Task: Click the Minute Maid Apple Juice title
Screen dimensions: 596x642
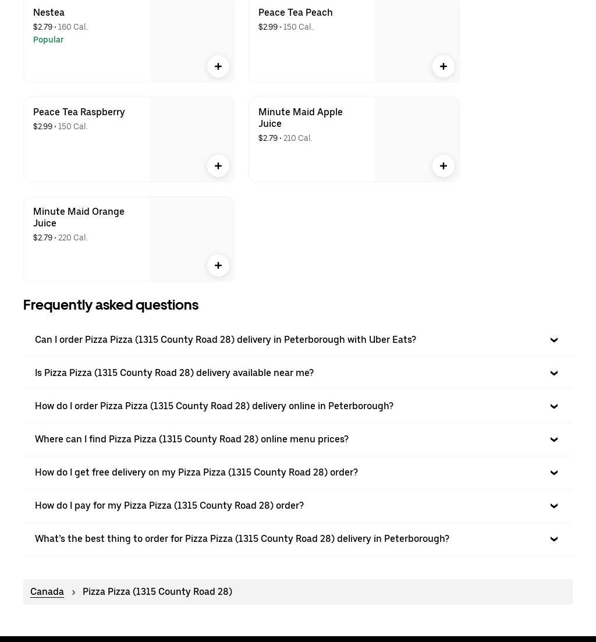Action: click(300, 118)
